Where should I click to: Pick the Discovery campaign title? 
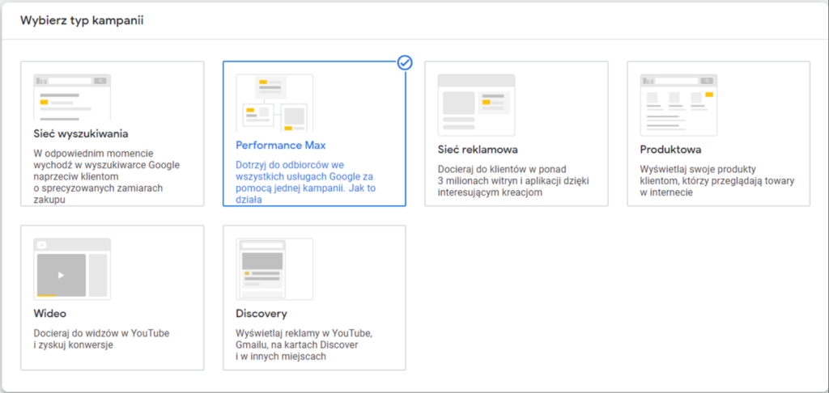pyautogui.click(x=261, y=314)
